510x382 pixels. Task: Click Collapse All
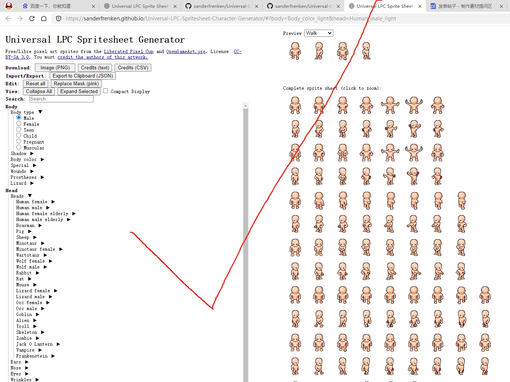39,92
